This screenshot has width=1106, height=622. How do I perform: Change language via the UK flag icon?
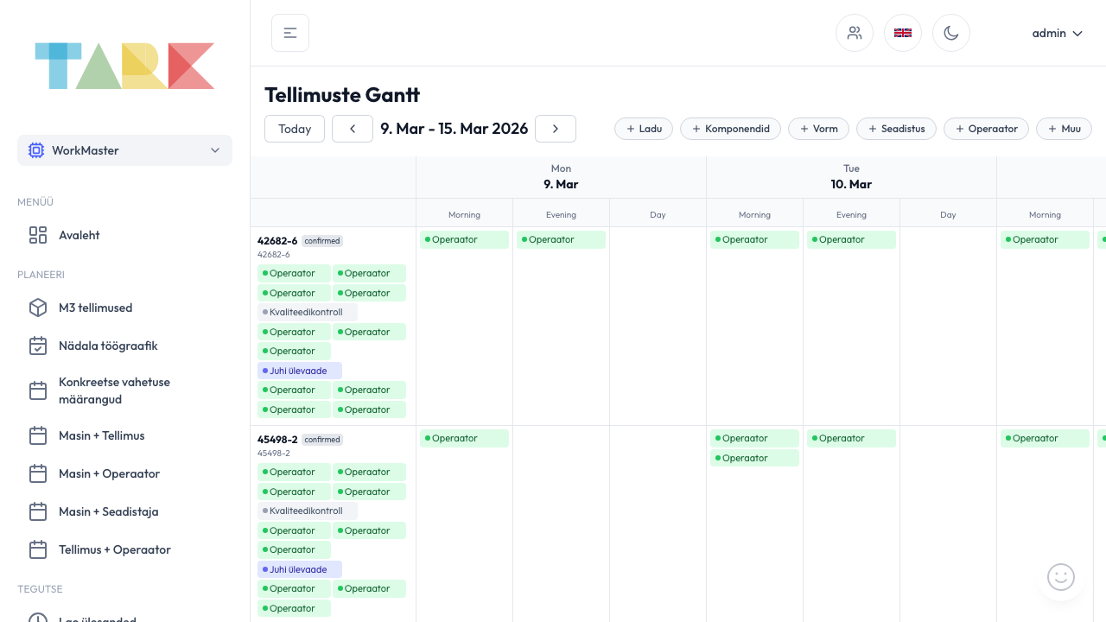click(902, 32)
